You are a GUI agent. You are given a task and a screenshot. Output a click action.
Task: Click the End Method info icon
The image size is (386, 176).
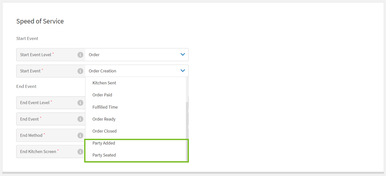tap(80, 135)
